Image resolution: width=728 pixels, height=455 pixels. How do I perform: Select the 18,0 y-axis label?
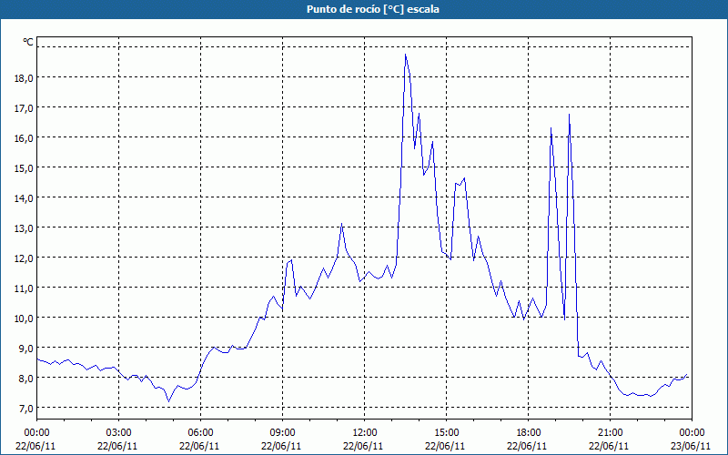click(x=24, y=78)
